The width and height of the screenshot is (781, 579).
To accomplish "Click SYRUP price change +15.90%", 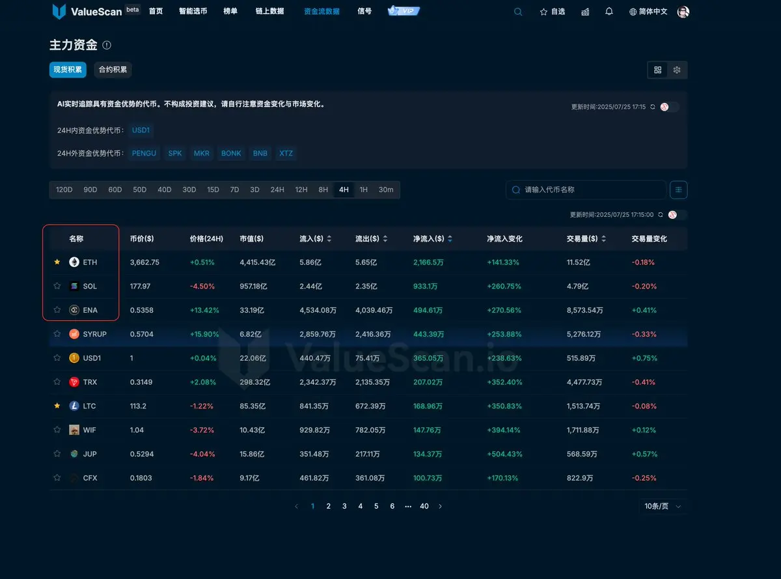I will point(204,334).
